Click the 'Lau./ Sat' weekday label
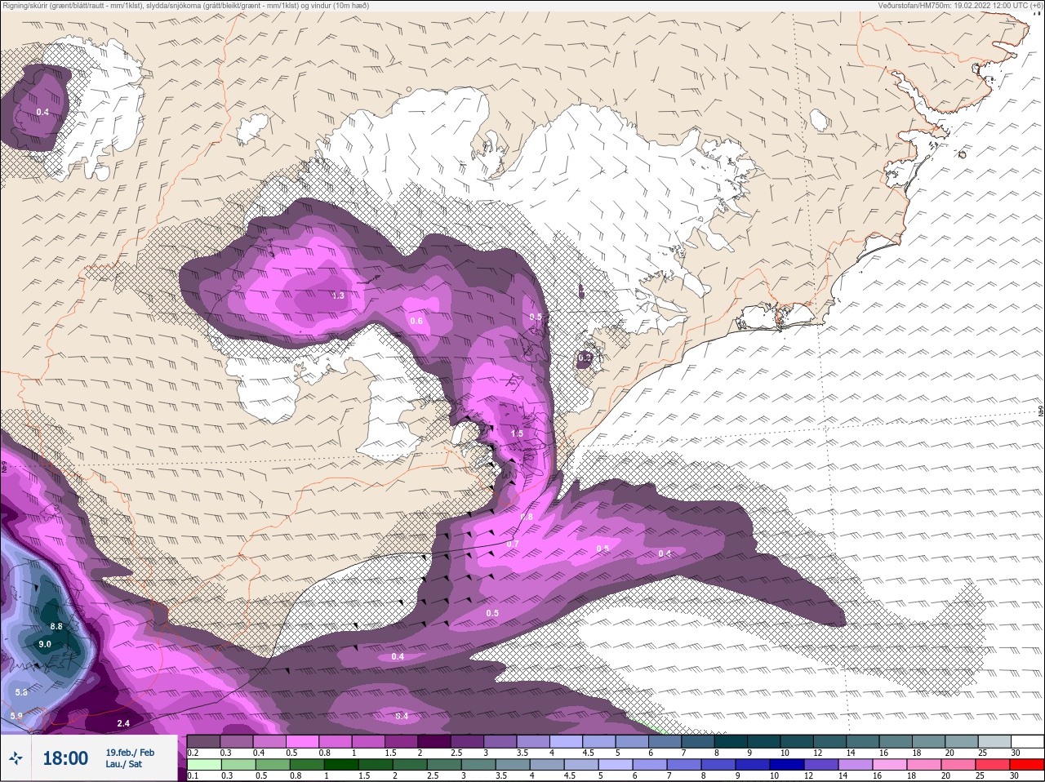The width and height of the screenshot is (1045, 782). coord(123,764)
